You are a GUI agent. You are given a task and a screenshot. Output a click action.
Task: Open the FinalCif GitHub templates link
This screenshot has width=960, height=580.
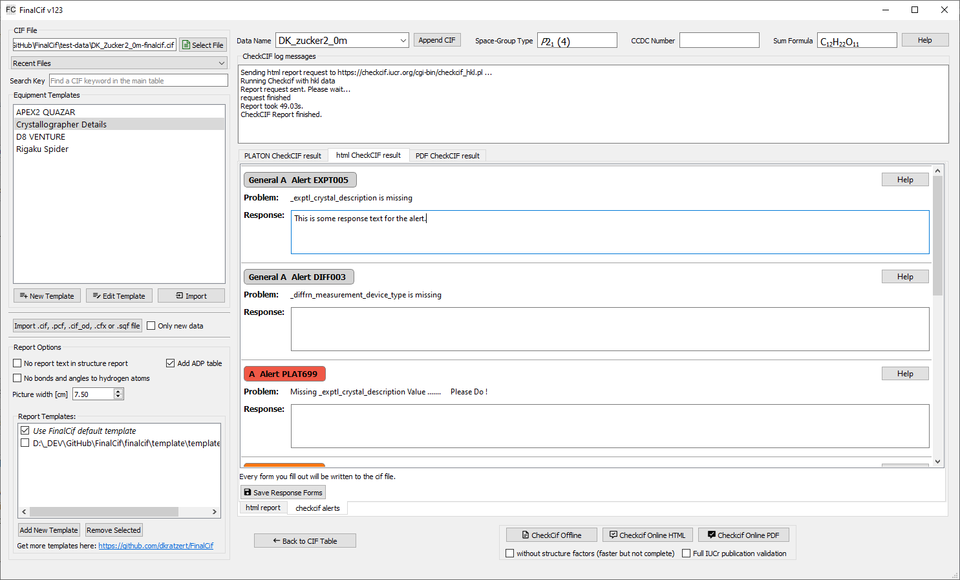coord(156,546)
